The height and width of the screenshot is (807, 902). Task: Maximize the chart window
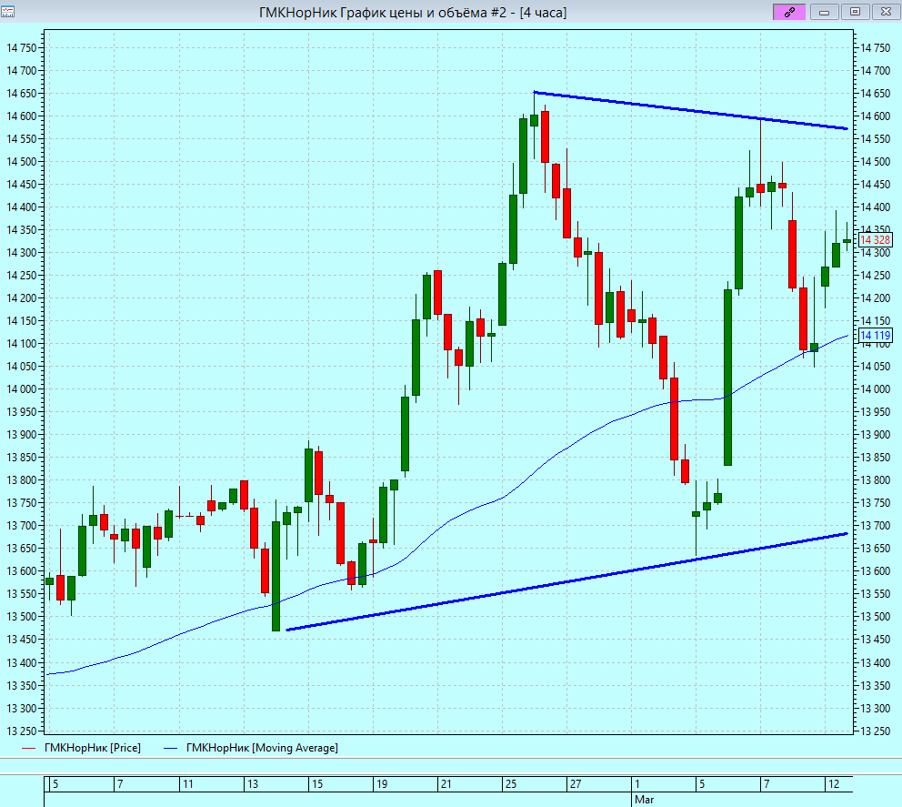[x=856, y=12]
